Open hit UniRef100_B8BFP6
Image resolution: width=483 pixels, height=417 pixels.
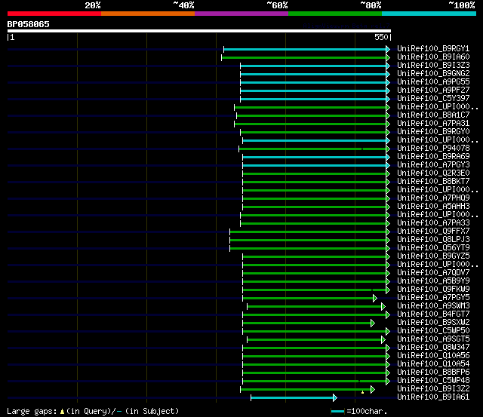coord(433,373)
